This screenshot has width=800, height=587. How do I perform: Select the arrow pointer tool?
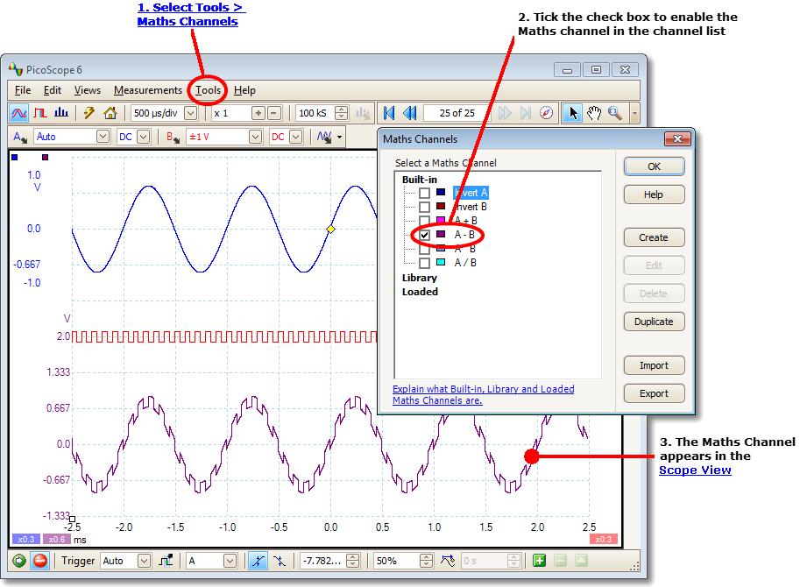pyautogui.click(x=573, y=113)
